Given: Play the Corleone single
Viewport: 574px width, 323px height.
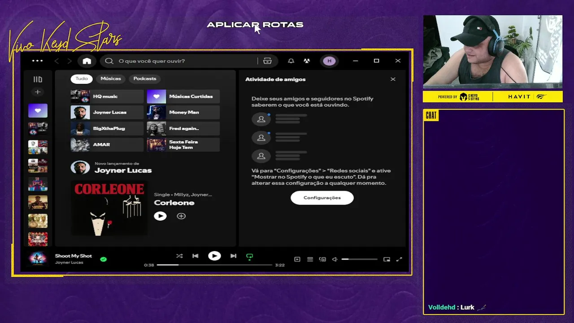Looking at the screenshot, I should (160, 216).
